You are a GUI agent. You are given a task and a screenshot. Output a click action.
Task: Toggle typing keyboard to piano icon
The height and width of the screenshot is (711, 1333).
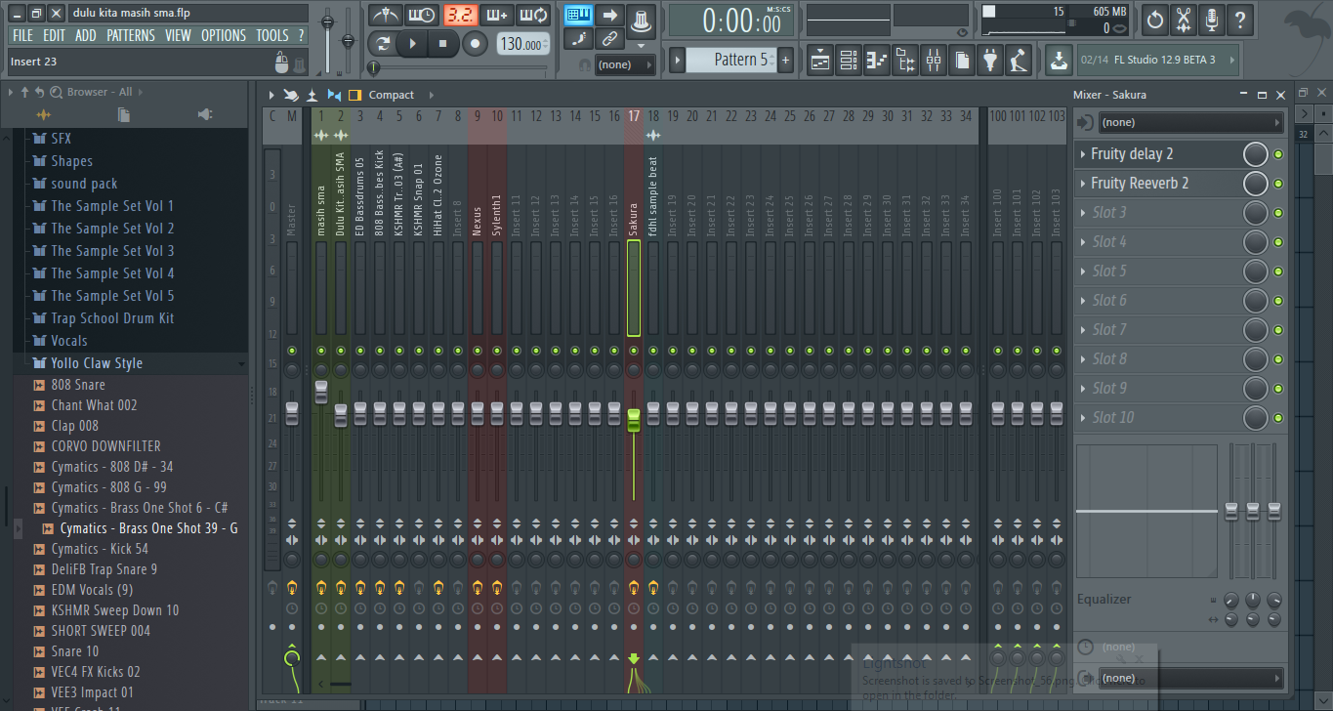click(579, 15)
